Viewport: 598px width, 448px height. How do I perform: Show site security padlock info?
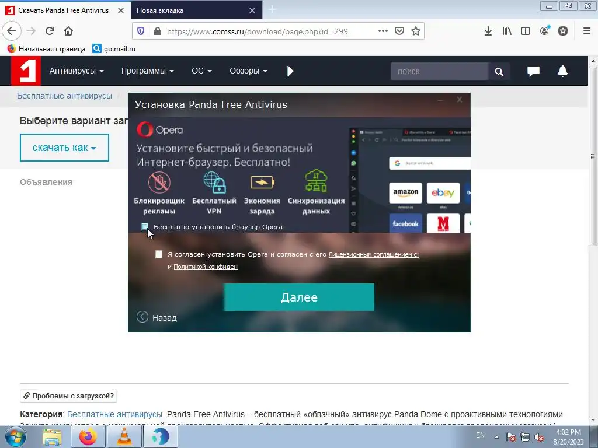[x=158, y=32]
